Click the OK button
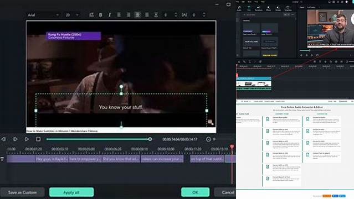 pyautogui.click(x=196, y=192)
